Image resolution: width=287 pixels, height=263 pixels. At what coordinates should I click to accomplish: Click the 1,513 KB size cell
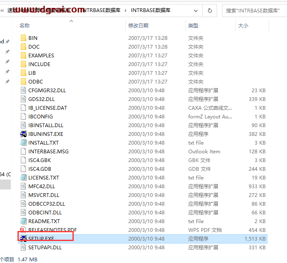pos(255,239)
